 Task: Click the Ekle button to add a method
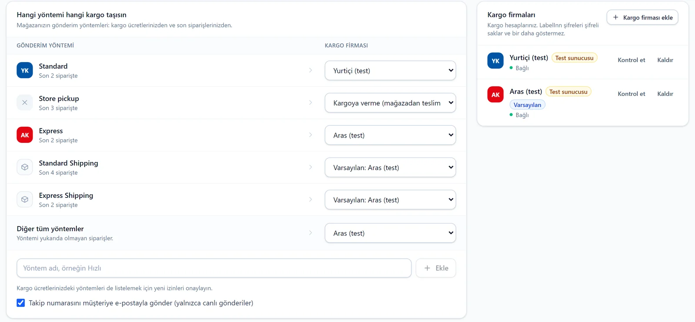tap(436, 268)
